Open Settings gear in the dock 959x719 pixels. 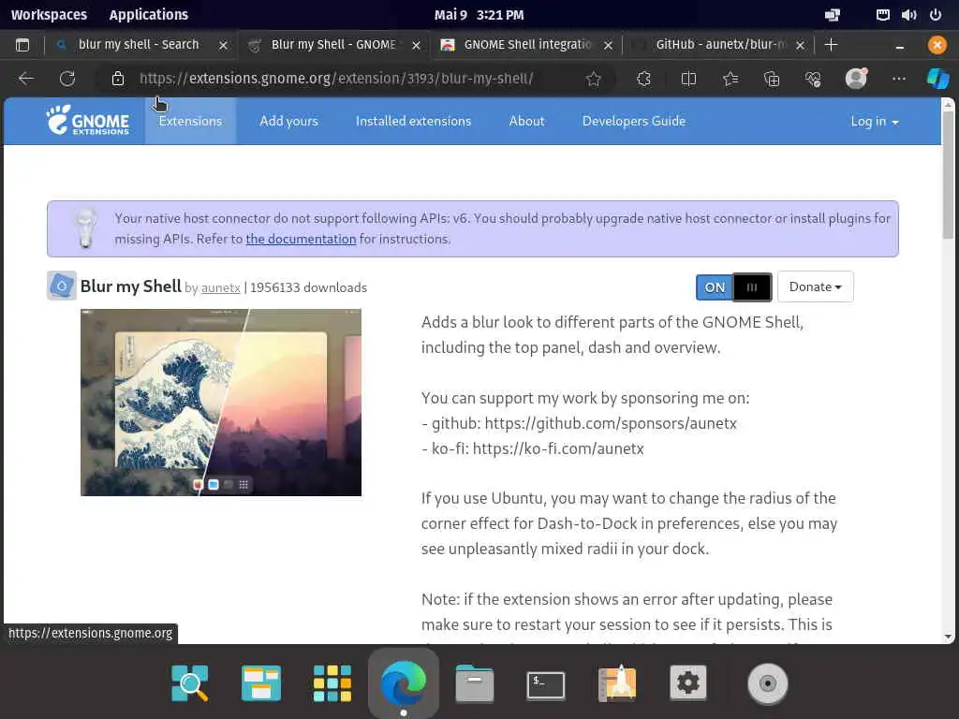(x=688, y=682)
